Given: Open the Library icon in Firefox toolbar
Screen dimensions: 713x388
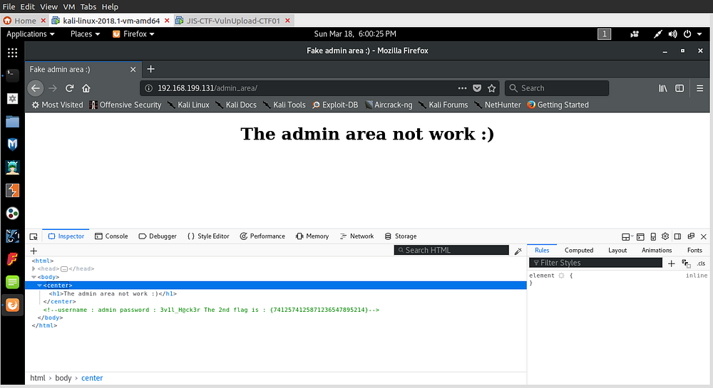Looking at the screenshot, I should pyautogui.click(x=662, y=88).
